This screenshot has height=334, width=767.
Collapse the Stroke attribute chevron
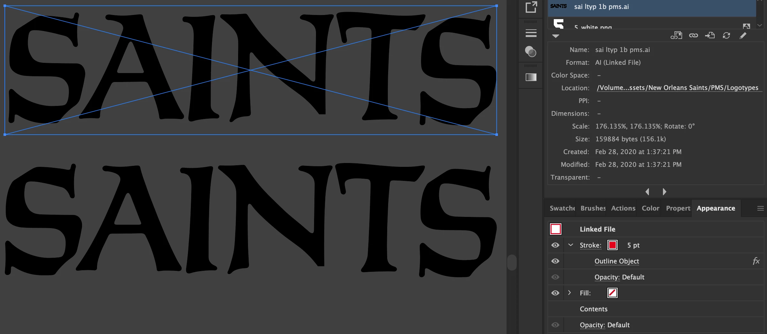tap(571, 245)
